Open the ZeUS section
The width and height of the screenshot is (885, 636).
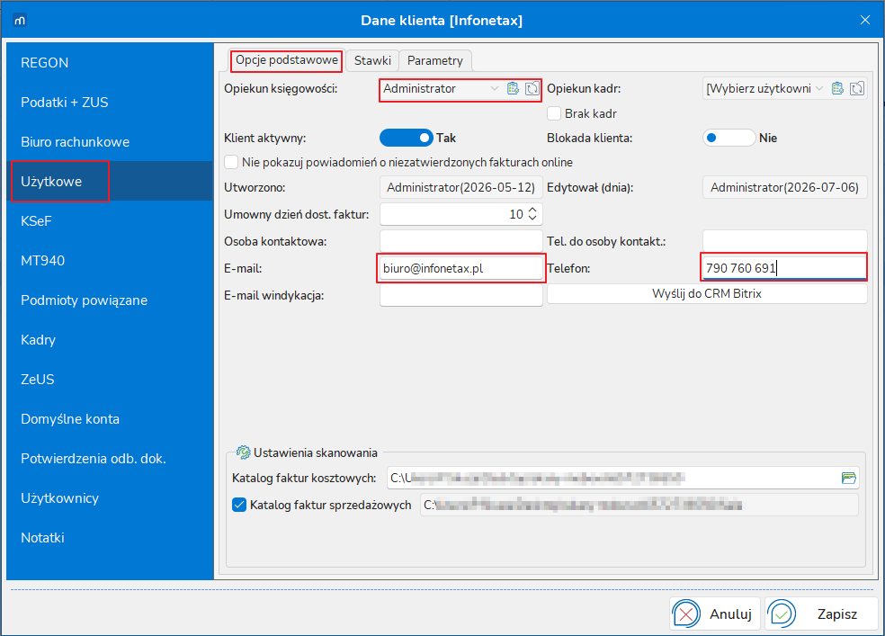click(x=110, y=380)
